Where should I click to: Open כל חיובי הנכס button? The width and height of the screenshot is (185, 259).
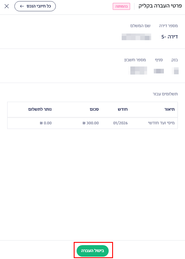tap(35, 6)
